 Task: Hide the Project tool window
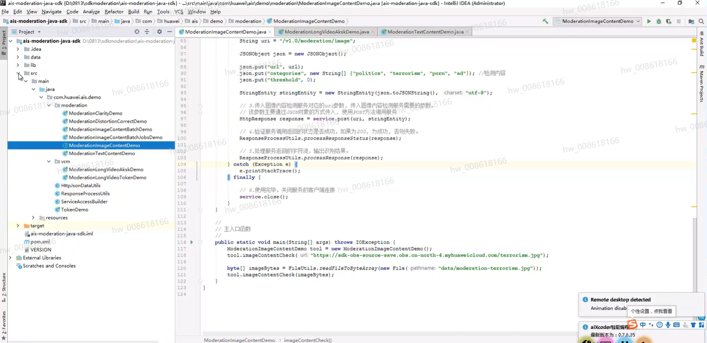[170, 32]
